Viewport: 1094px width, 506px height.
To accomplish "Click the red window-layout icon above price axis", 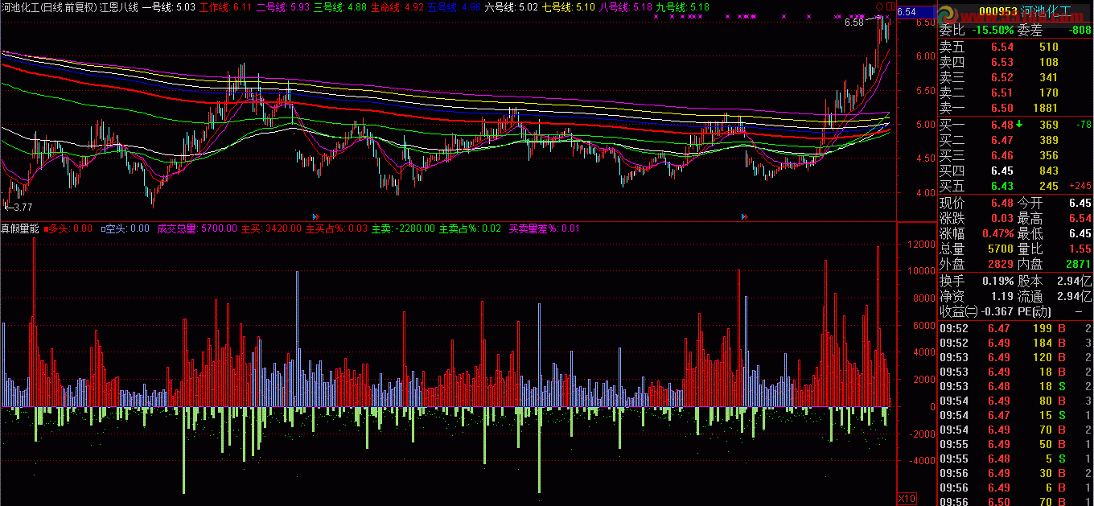I will click(x=890, y=6).
